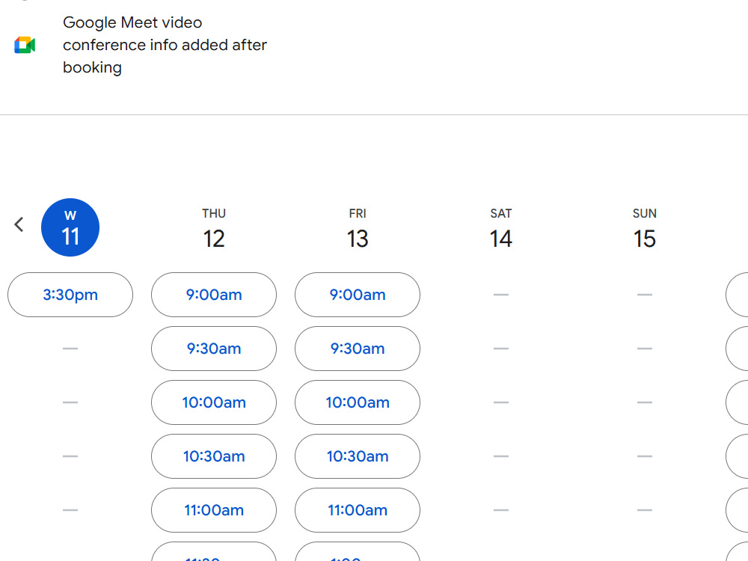The width and height of the screenshot is (748, 561).
Task: Book Friday 11:00am appointment slot
Action: pyautogui.click(x=358, y=510)
